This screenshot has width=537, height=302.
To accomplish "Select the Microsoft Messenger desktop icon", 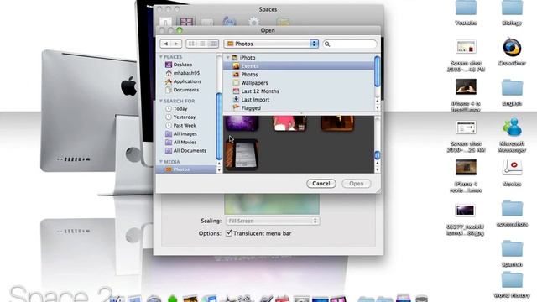I will click(512, 135).
